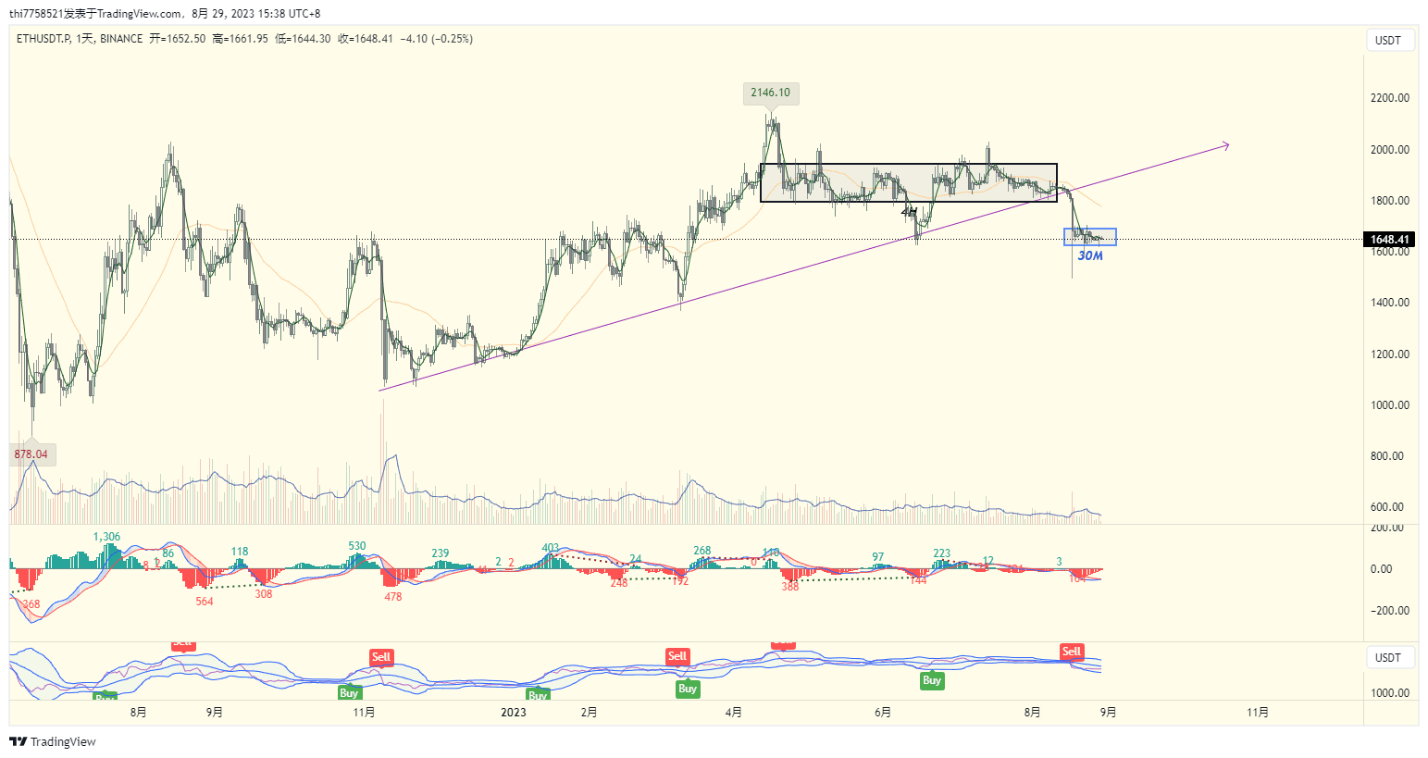This screenshot has width=1428, height=758.
Task: Click the author text thi7758521发表于TradingView.com
Action: click(97, 14)
